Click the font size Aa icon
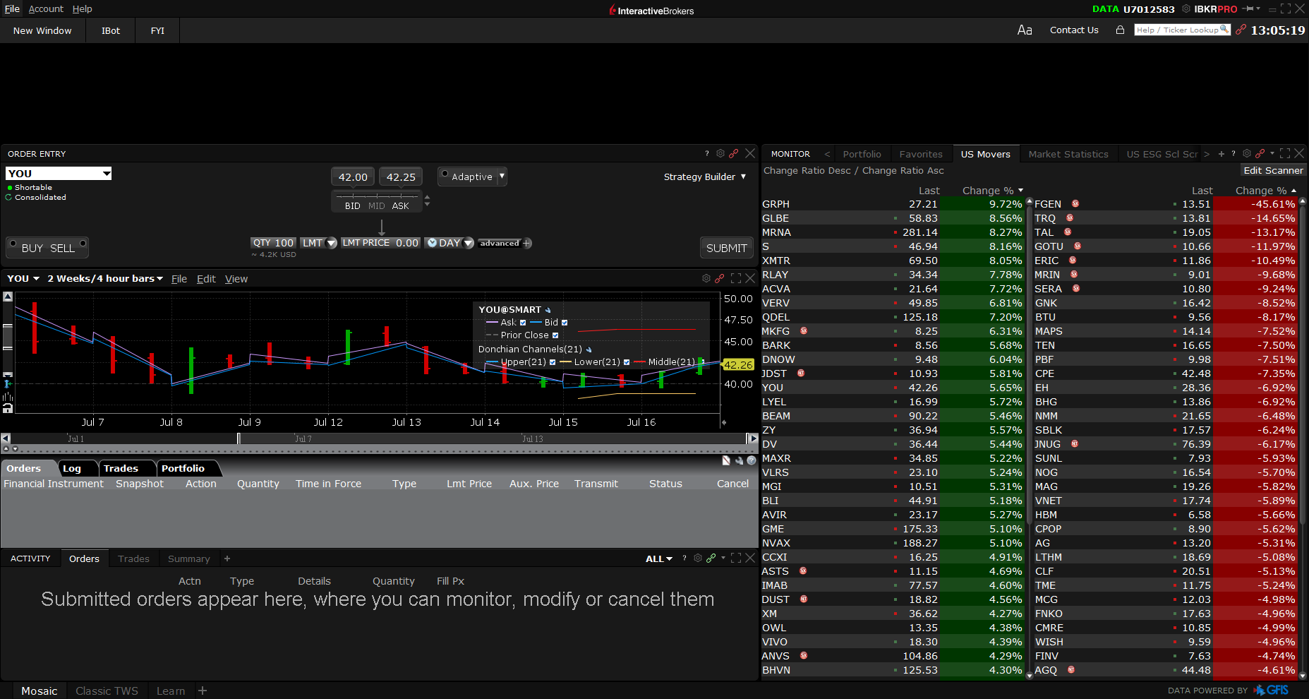This screenshot has height=699, width=1309. pyautogui.click(x=1025, y=30)
